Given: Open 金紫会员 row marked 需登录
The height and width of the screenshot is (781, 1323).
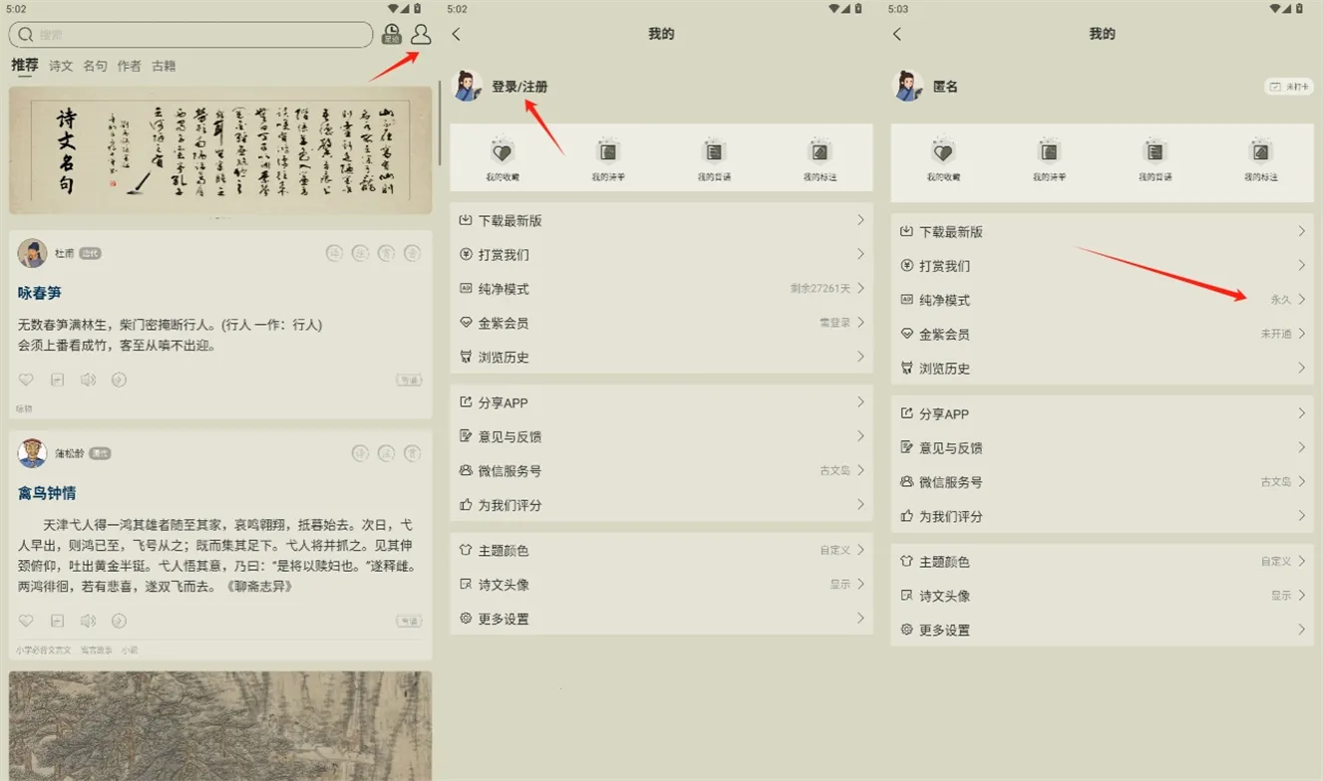Looking at the screenshot, I should pos(661,323).
